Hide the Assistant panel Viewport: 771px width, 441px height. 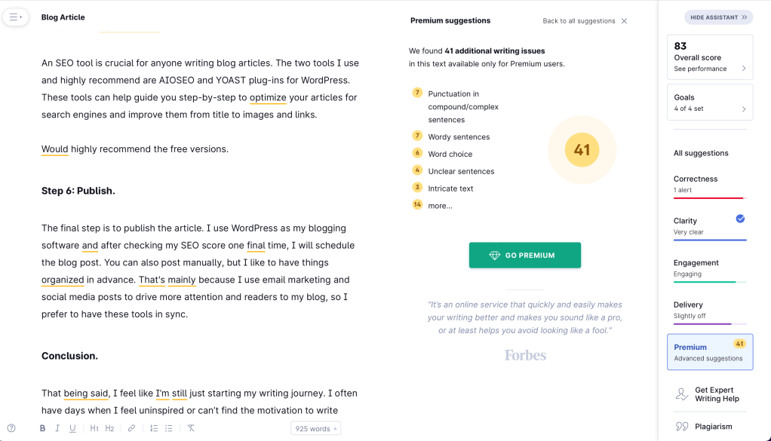click(717, 17)
